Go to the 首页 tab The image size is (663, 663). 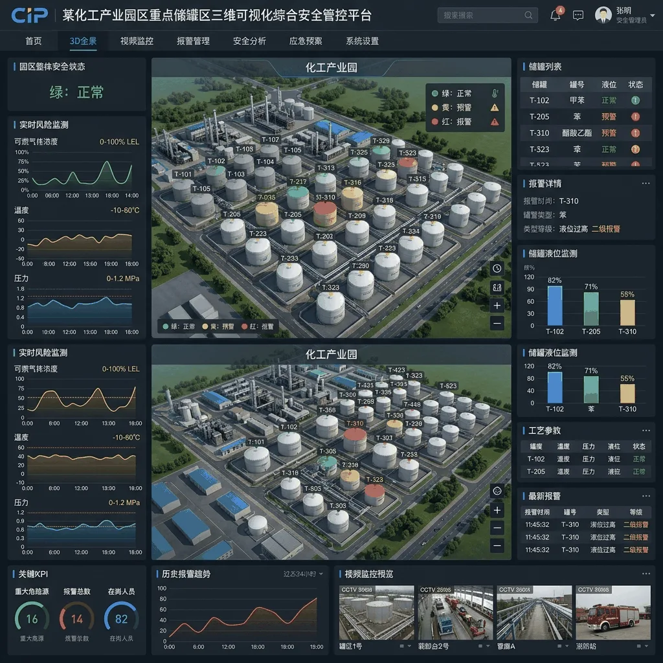[x=34, y=41]
